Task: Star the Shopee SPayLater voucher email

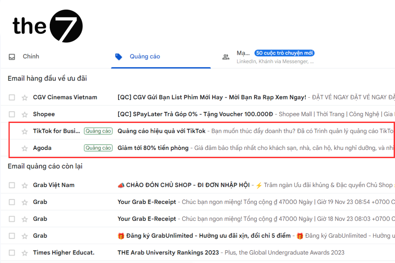Action: point(24,114)
